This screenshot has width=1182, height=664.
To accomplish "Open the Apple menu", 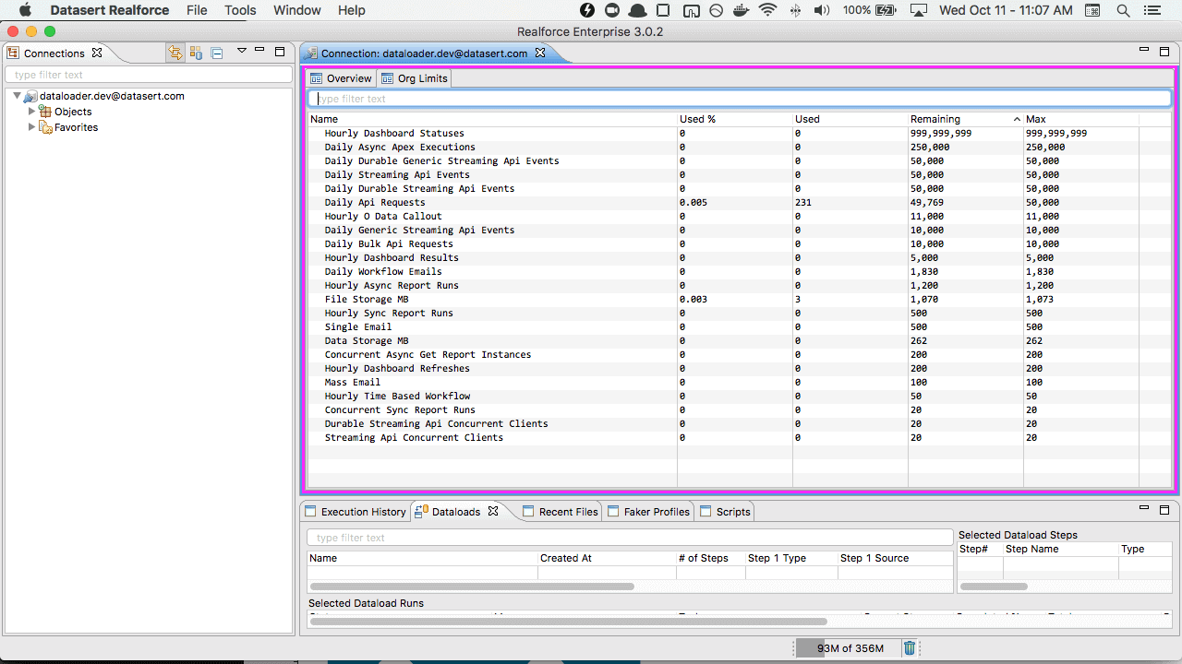I will (x=25, y=10).
